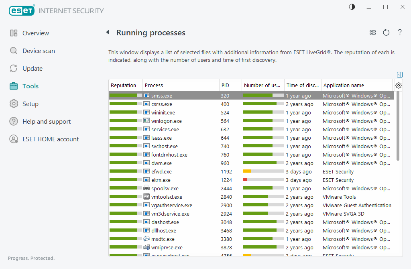Switch the list view mode icon
This screenshot has width=411, height=269.
coord(372,33)
